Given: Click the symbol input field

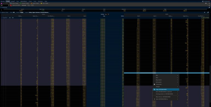Looking at the screenshot, I should (x=4, y=5).
